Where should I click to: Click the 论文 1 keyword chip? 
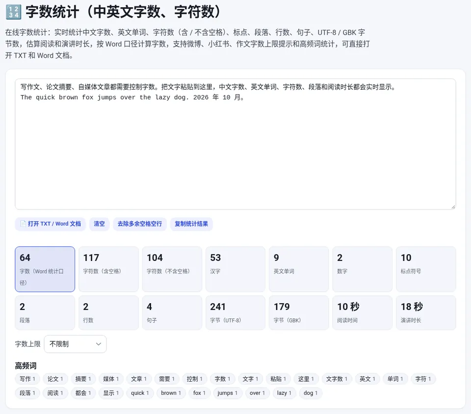click(x=55, y=379)
